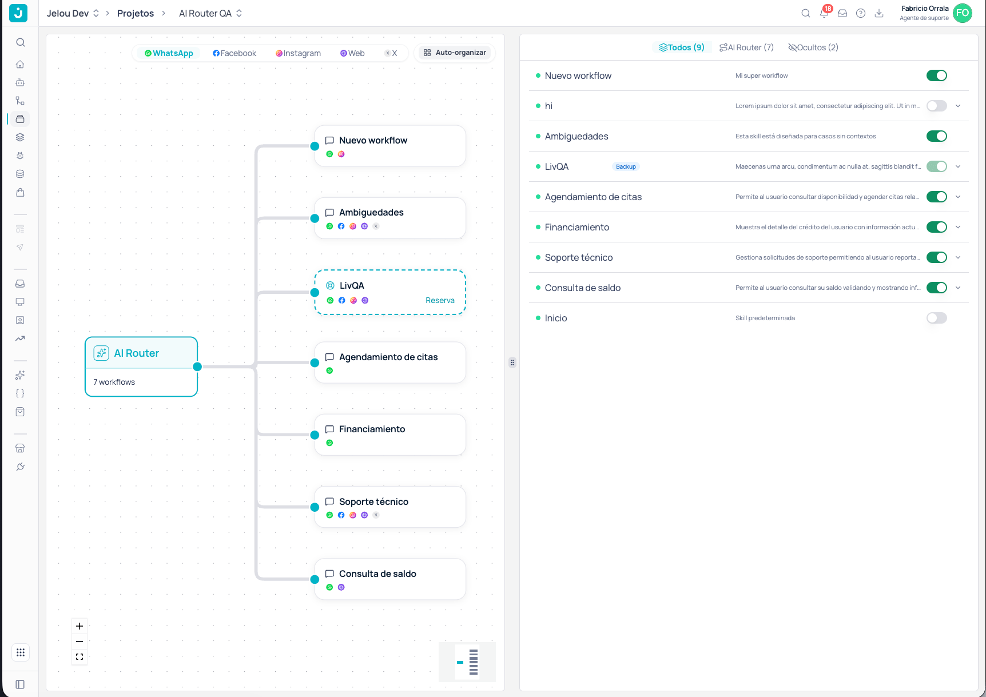Click the Nuevo workflow canvas node
The width and height of the screenshot is (986, 697).
point(390,146)
